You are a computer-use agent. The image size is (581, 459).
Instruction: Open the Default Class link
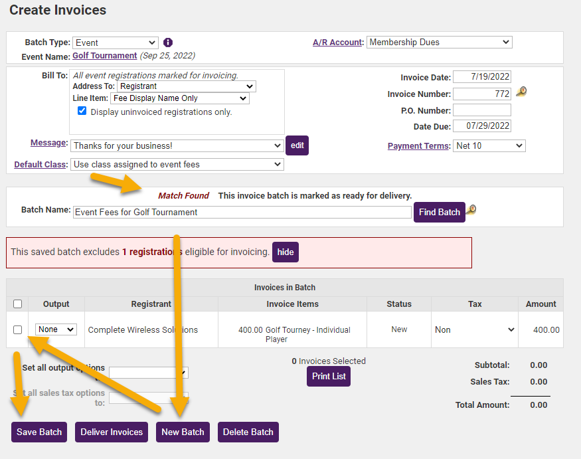tap(41, 164)
